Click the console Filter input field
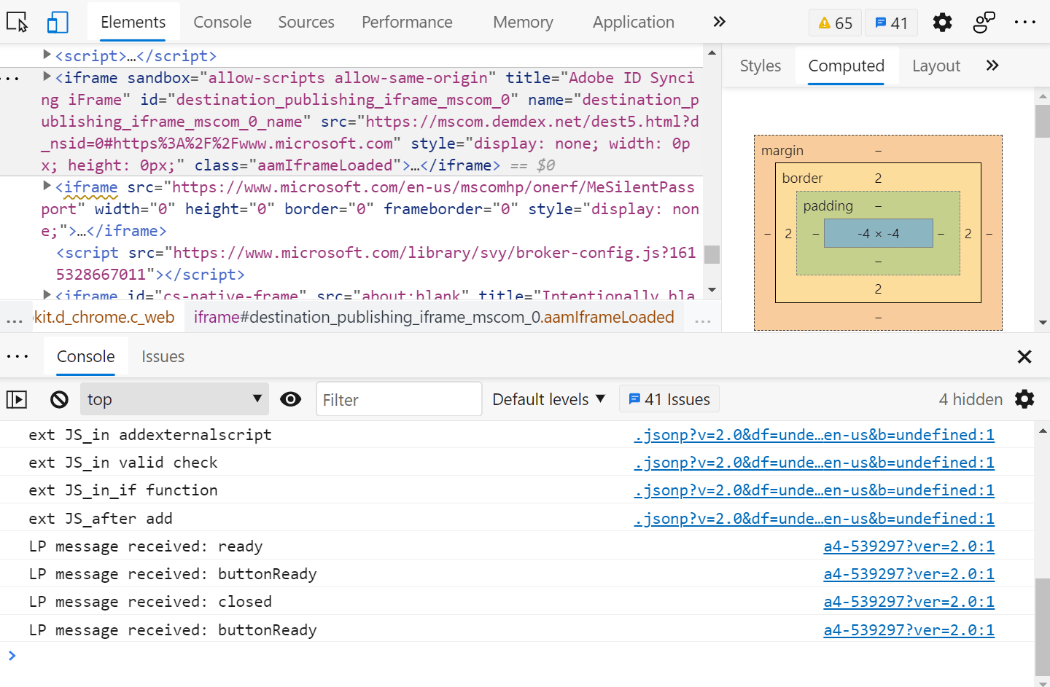The image size is (1050, 687). click(x=399, y=399)
